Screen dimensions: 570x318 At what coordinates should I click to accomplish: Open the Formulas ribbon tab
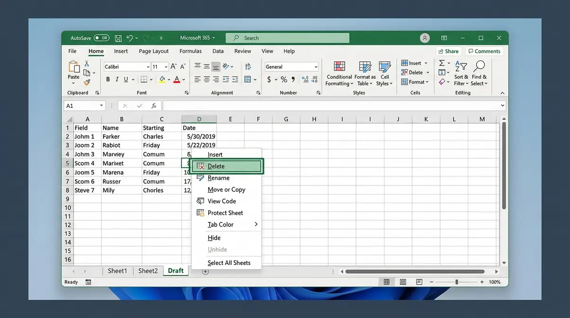[x=191, y=51]
